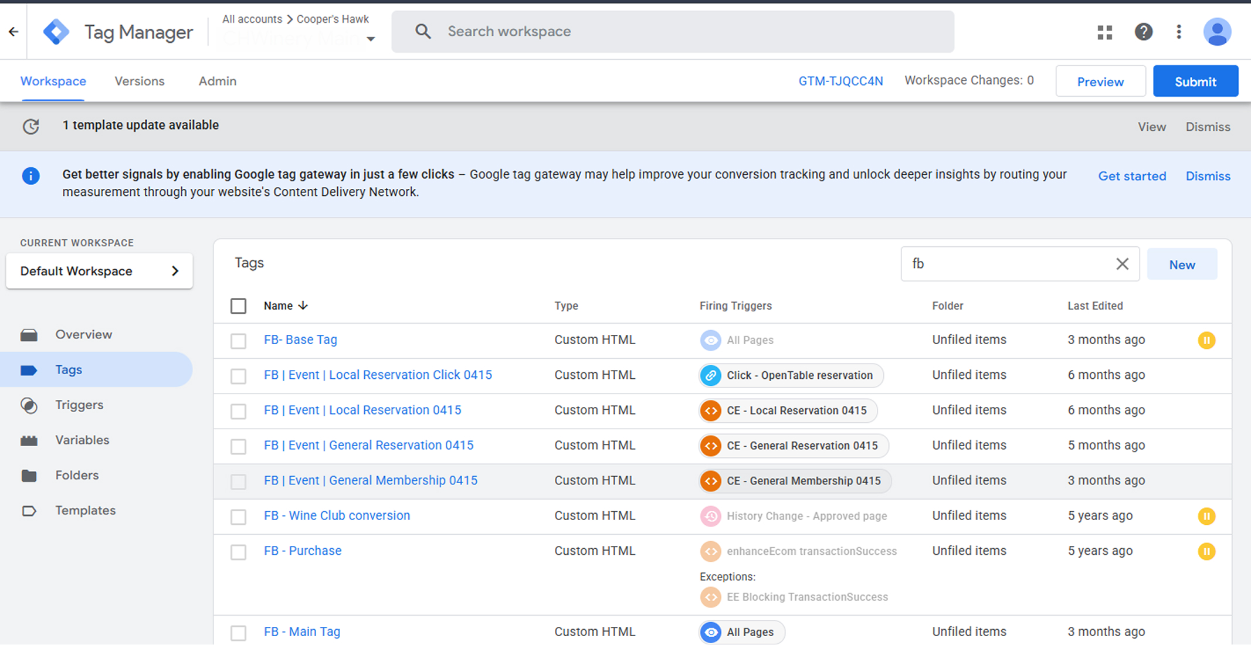Open Variables in the sidebar
1251x645 pixels.
click(82, 440)
